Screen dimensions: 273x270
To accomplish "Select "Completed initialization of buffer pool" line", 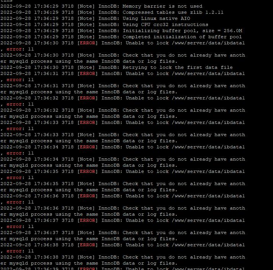I will (x=121, y=37).
